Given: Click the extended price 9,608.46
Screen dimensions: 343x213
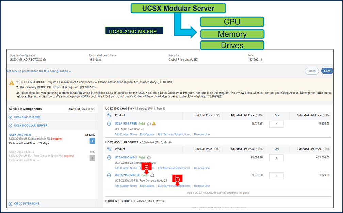Looking at the screenshot, I should (324, 123).
